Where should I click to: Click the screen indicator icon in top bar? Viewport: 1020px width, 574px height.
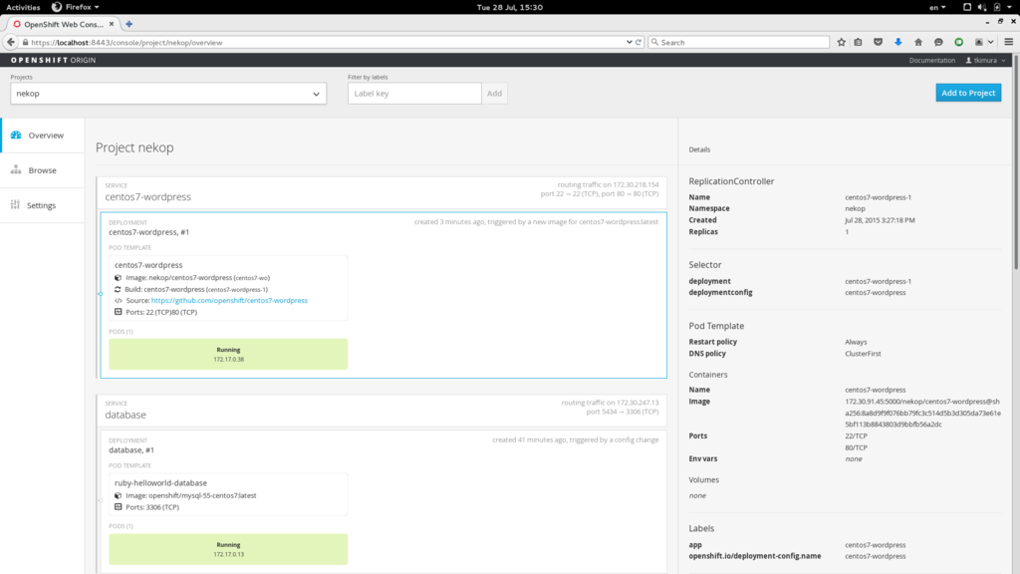click(x=966, y=7)
